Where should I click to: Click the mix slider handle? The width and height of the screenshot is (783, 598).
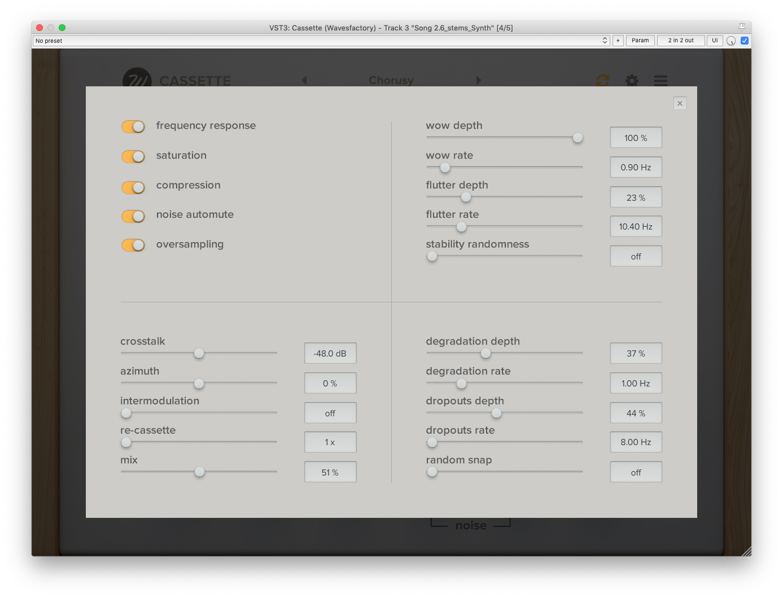tap(199, 472)
